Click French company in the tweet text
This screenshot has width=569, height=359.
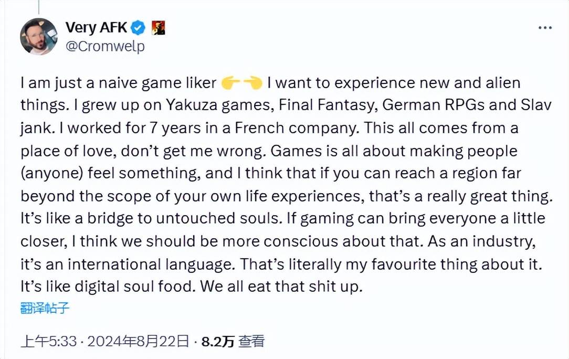pos(296,128)
